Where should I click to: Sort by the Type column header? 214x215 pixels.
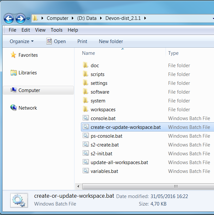[173, 53]
